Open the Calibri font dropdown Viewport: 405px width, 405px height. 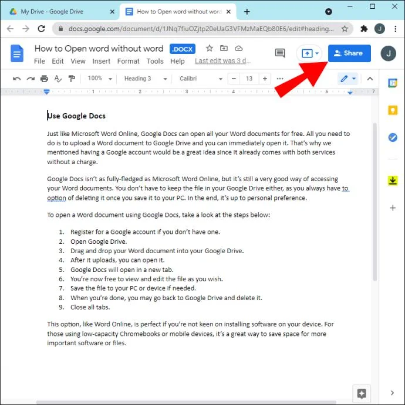[x=201, y=79]
